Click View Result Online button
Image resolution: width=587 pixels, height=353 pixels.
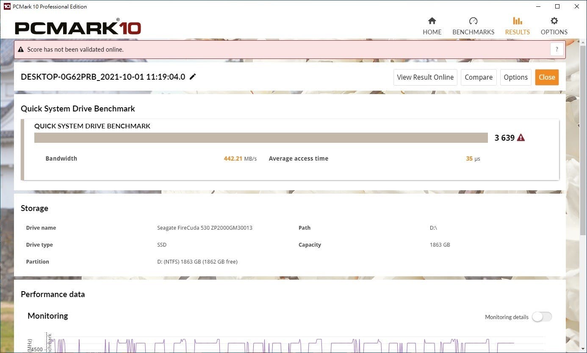coord(425,77)
